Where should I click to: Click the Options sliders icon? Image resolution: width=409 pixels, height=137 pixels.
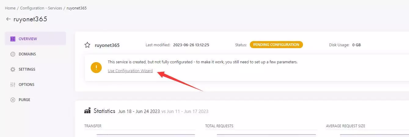point(13,85)
